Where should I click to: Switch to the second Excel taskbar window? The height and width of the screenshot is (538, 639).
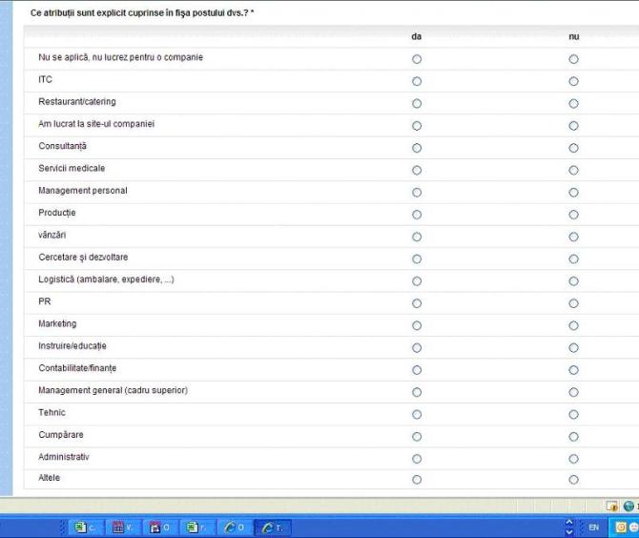click(197, 527)
